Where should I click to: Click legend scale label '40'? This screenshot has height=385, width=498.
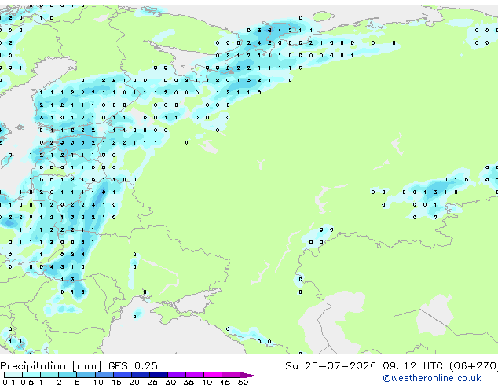tap(207, 382)
